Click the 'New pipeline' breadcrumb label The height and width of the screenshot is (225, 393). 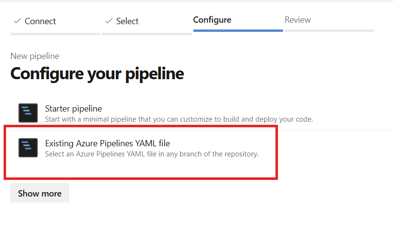[35, 56]
